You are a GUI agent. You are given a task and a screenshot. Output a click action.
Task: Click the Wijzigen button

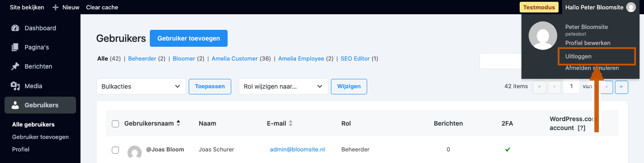(349, 86)
